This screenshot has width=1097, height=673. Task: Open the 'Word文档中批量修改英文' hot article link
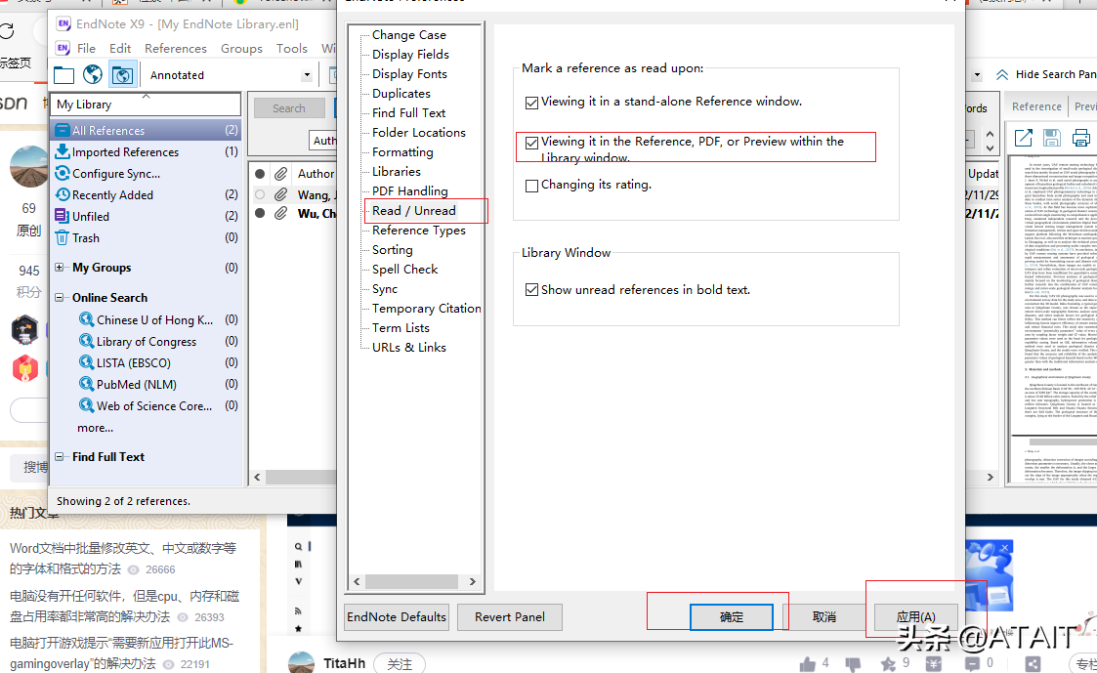123,559
